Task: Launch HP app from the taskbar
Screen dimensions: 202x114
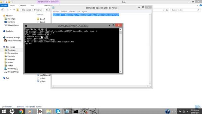Action: [12, 111]
